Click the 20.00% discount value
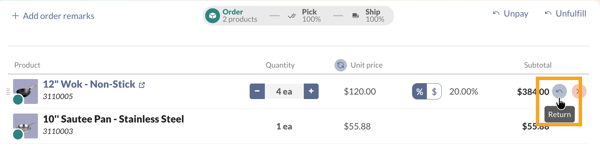Viewport: 600px width, 156px height. tap(463, 91)
